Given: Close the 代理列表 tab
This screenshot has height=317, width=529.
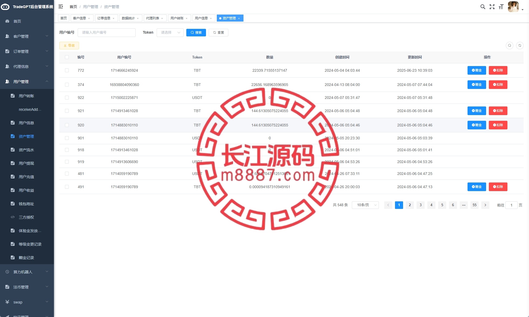Looking at the screenshot, I should click(x=162, y=18).
